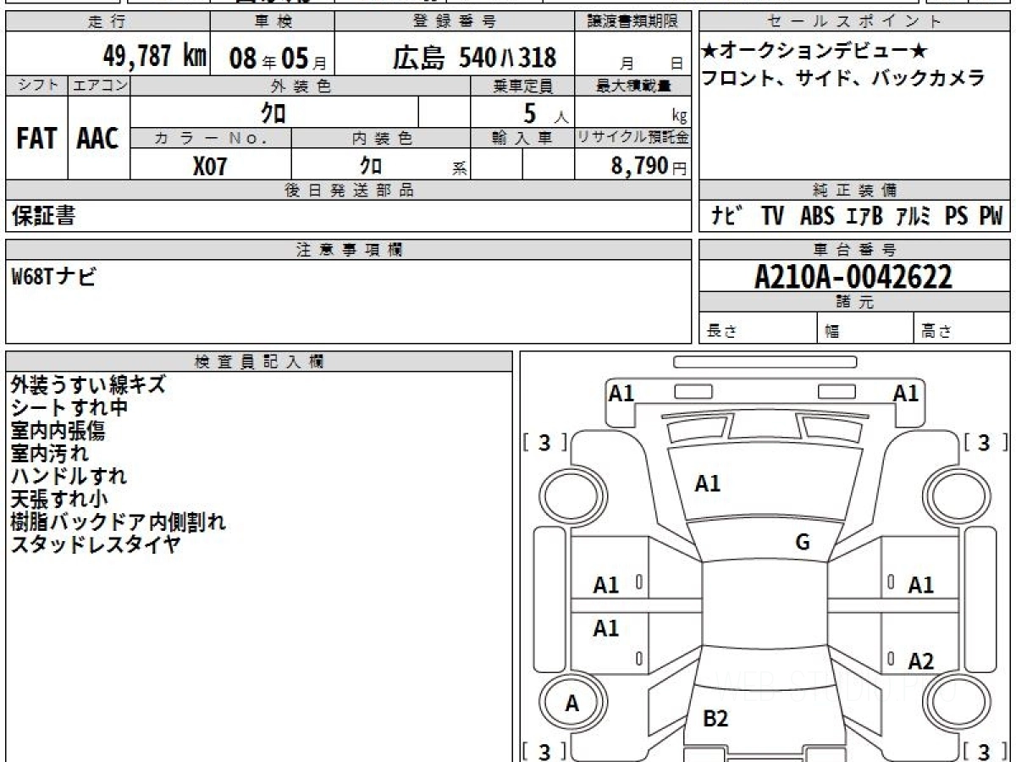This screenshot has width=1016, height=762.
Task: Click the 検査員記入欄 header
Action: pos(259,362)
